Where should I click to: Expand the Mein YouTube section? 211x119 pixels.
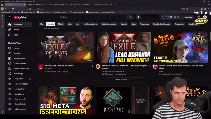tap(16, 43)
